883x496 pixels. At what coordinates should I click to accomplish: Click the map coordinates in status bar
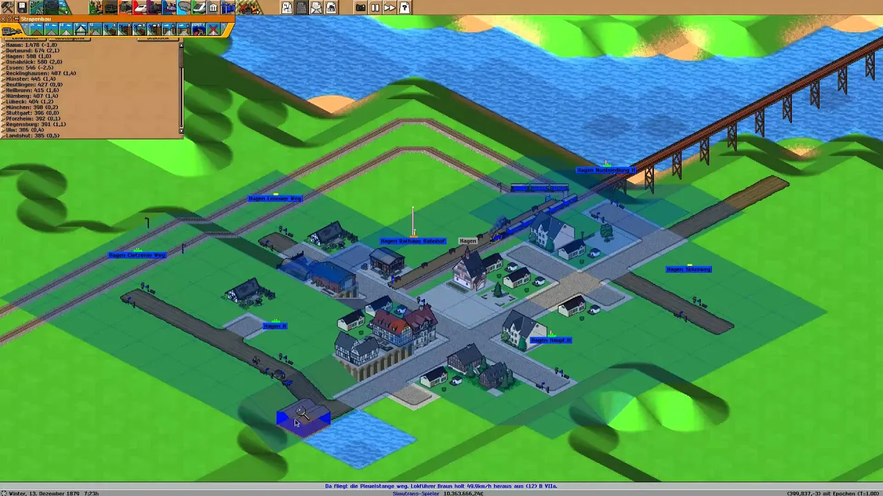(x=804, y=493)
